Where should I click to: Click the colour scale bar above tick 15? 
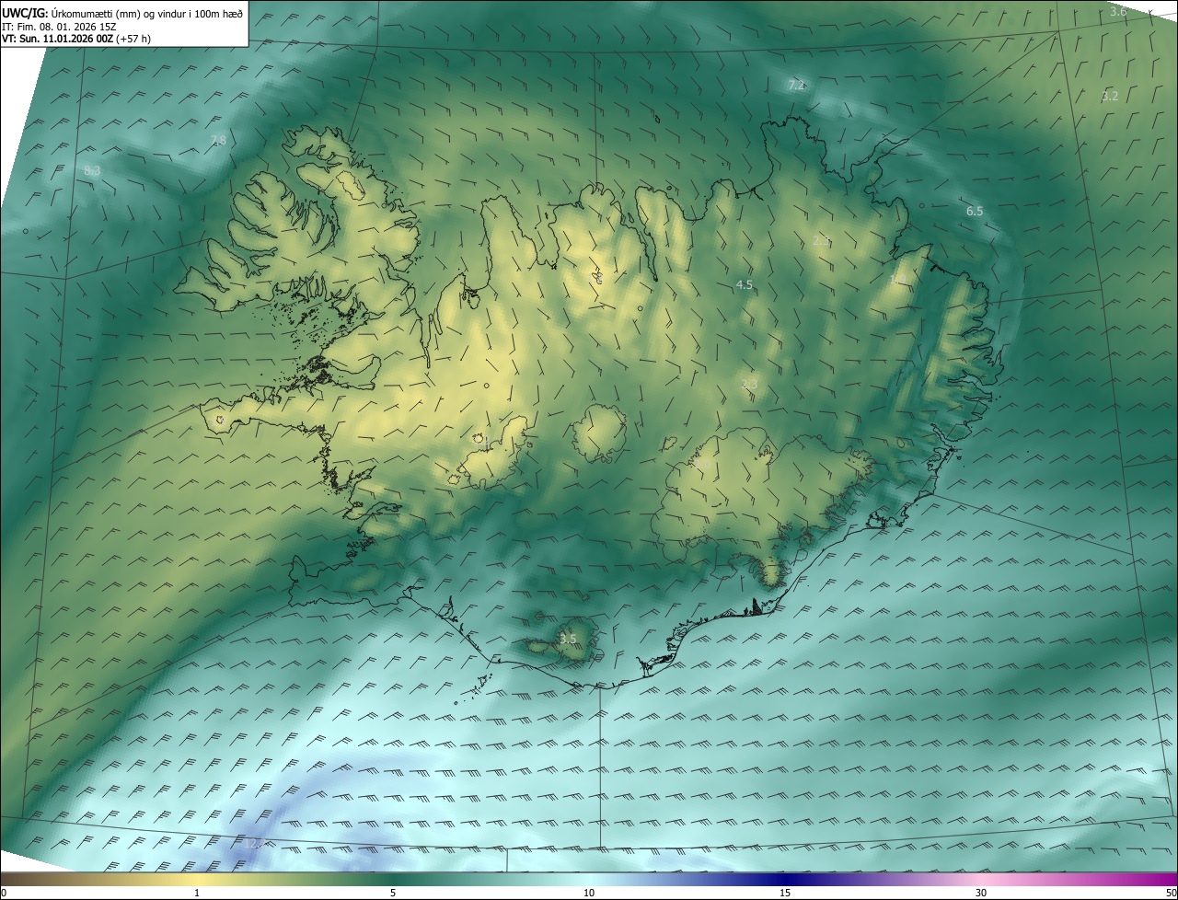[785, 880]
